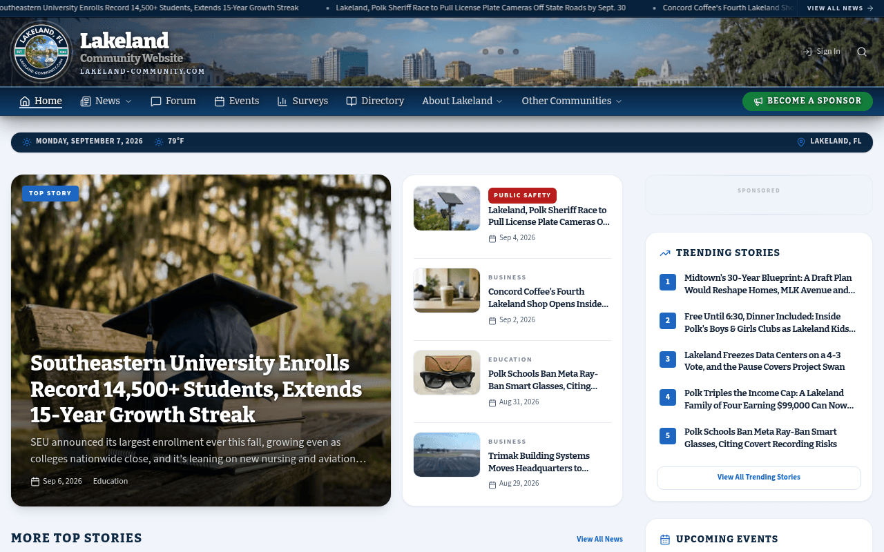Open the Midtown 30-Year Blueprint trending story

tap(770, 284)
